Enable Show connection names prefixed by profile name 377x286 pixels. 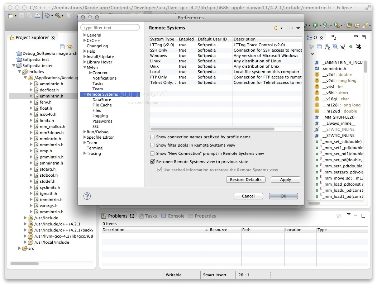152,137
